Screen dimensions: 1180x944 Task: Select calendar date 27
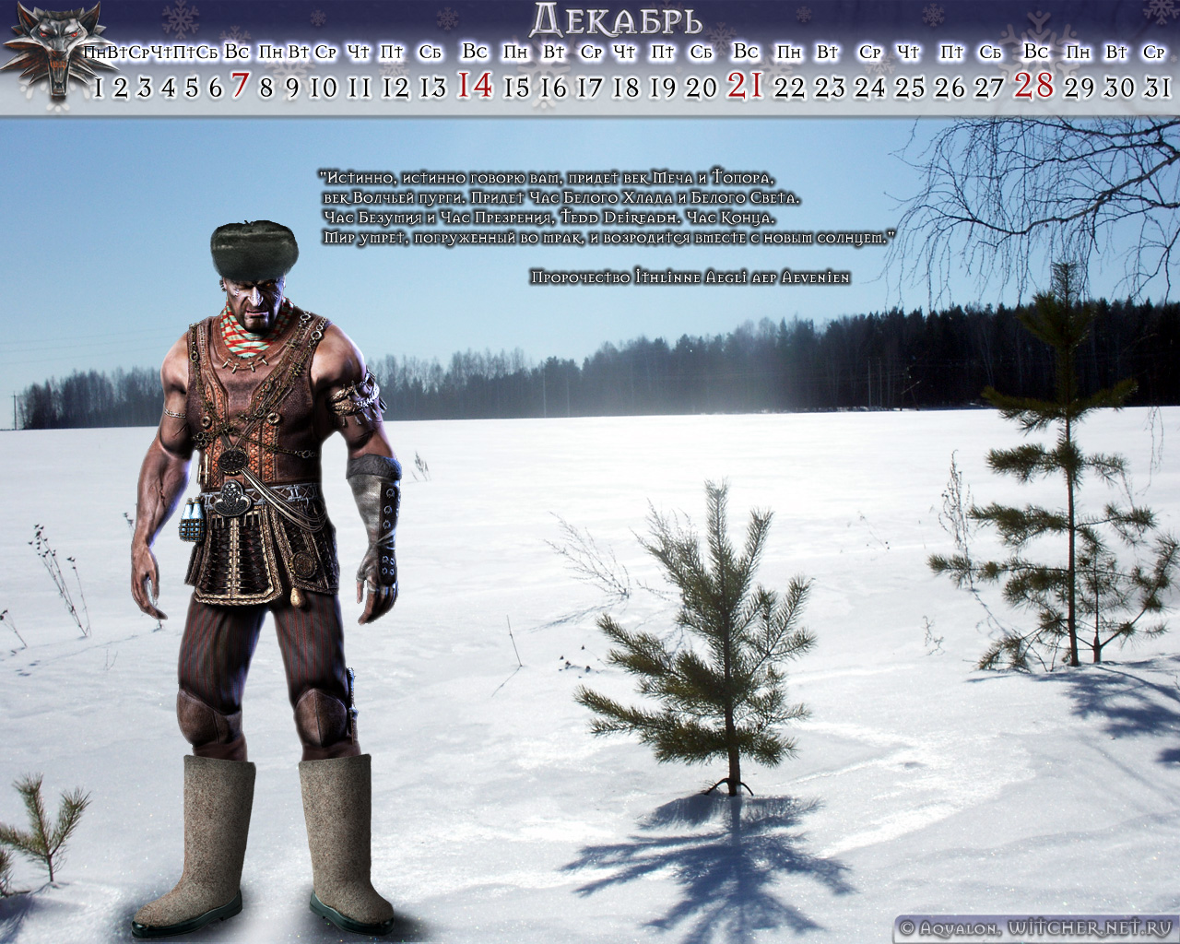pyautogui.click(x=989, y=88)
